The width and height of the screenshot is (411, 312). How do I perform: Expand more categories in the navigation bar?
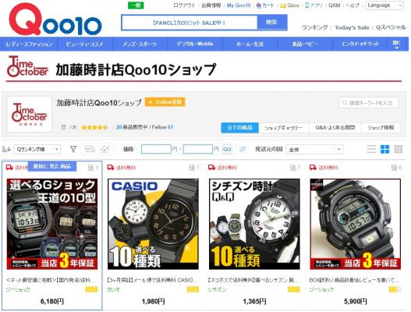pos(397,44)
